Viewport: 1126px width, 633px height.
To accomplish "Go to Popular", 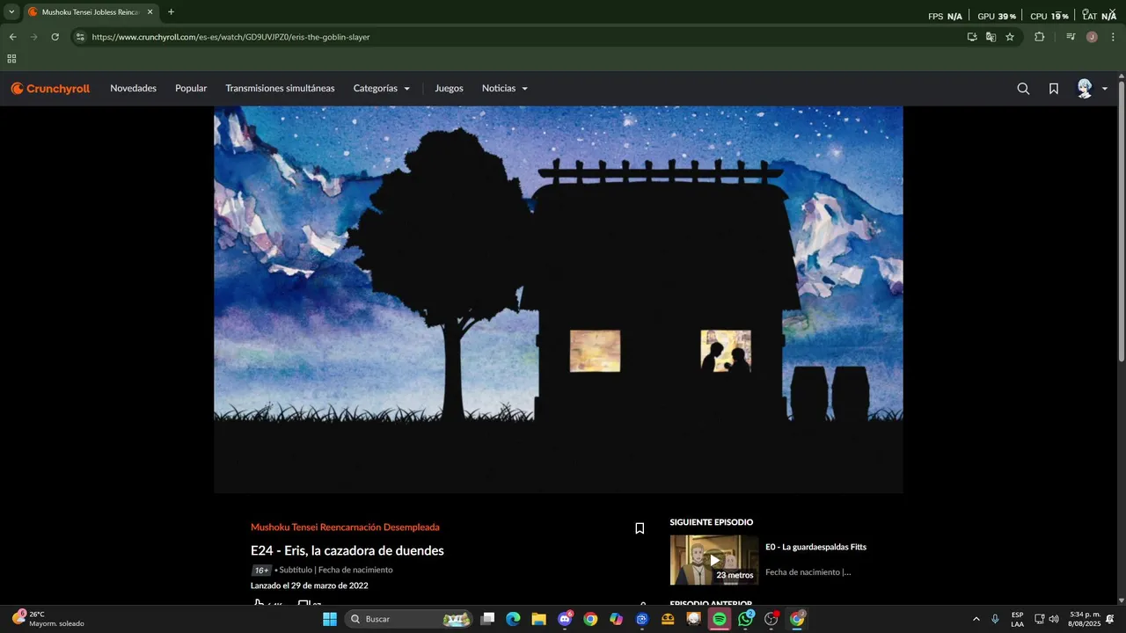I will tap(191, 89).
